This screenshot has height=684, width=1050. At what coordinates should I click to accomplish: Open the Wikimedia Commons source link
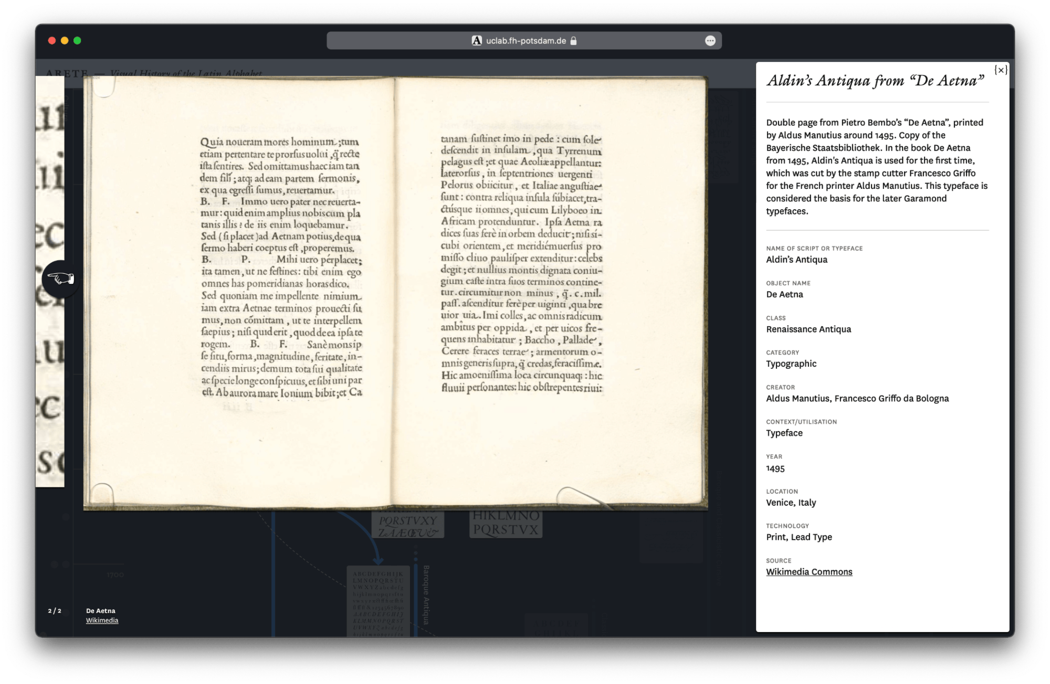pyautogui.click(x=809, y=572)
